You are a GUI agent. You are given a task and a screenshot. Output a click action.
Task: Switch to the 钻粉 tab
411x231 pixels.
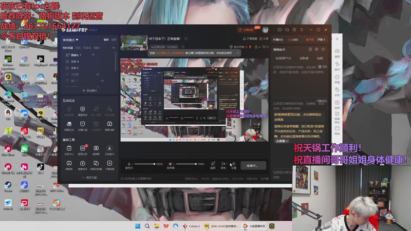click(x=320, y=58)
